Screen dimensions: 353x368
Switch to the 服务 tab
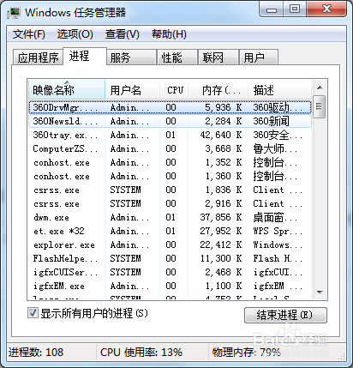pyautogui.click(x=132, y=57)
